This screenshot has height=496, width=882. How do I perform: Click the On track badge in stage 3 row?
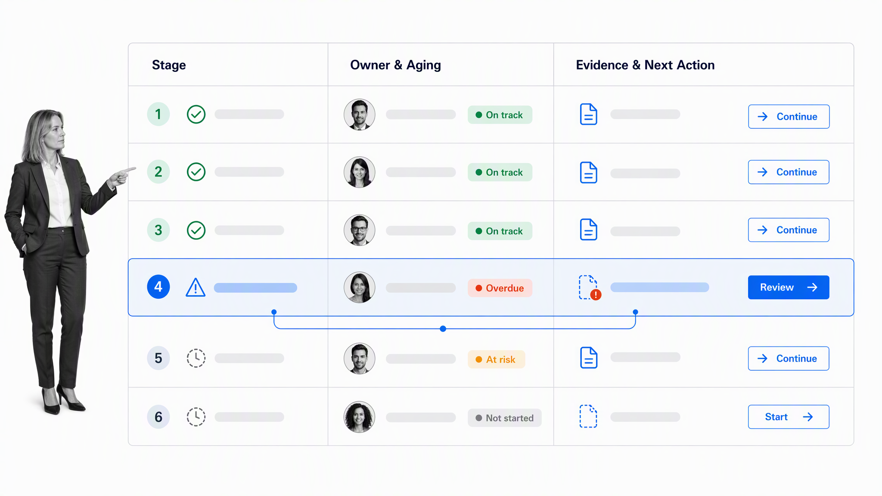pyautogui.click(x=500, y=231)
